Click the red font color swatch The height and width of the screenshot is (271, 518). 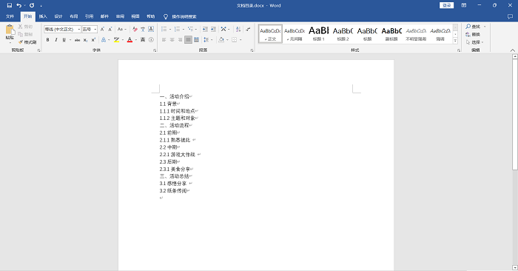point(129,40)
